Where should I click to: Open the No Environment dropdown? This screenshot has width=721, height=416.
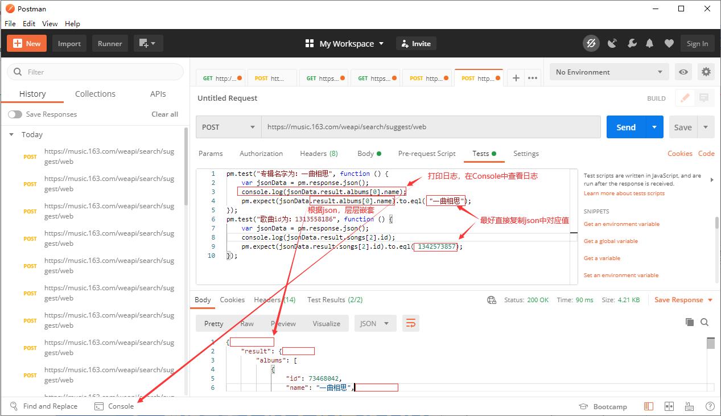(609, 72)
